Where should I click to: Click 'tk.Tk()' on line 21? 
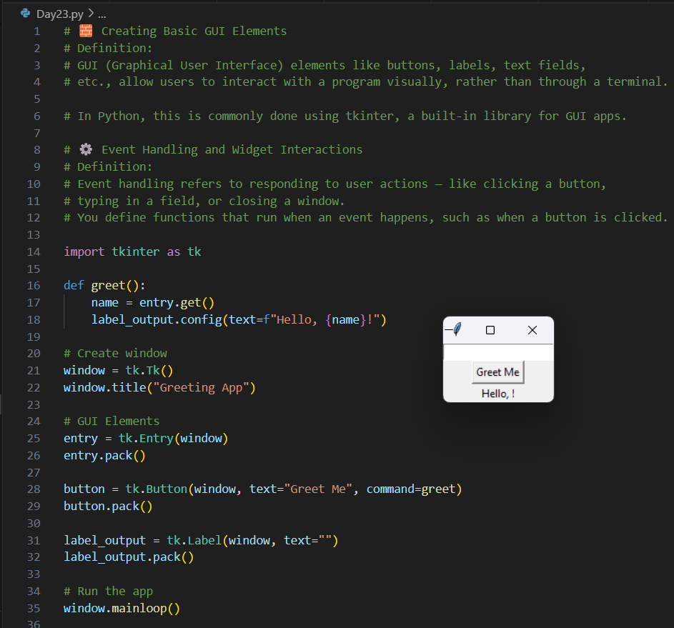(149, 370)
